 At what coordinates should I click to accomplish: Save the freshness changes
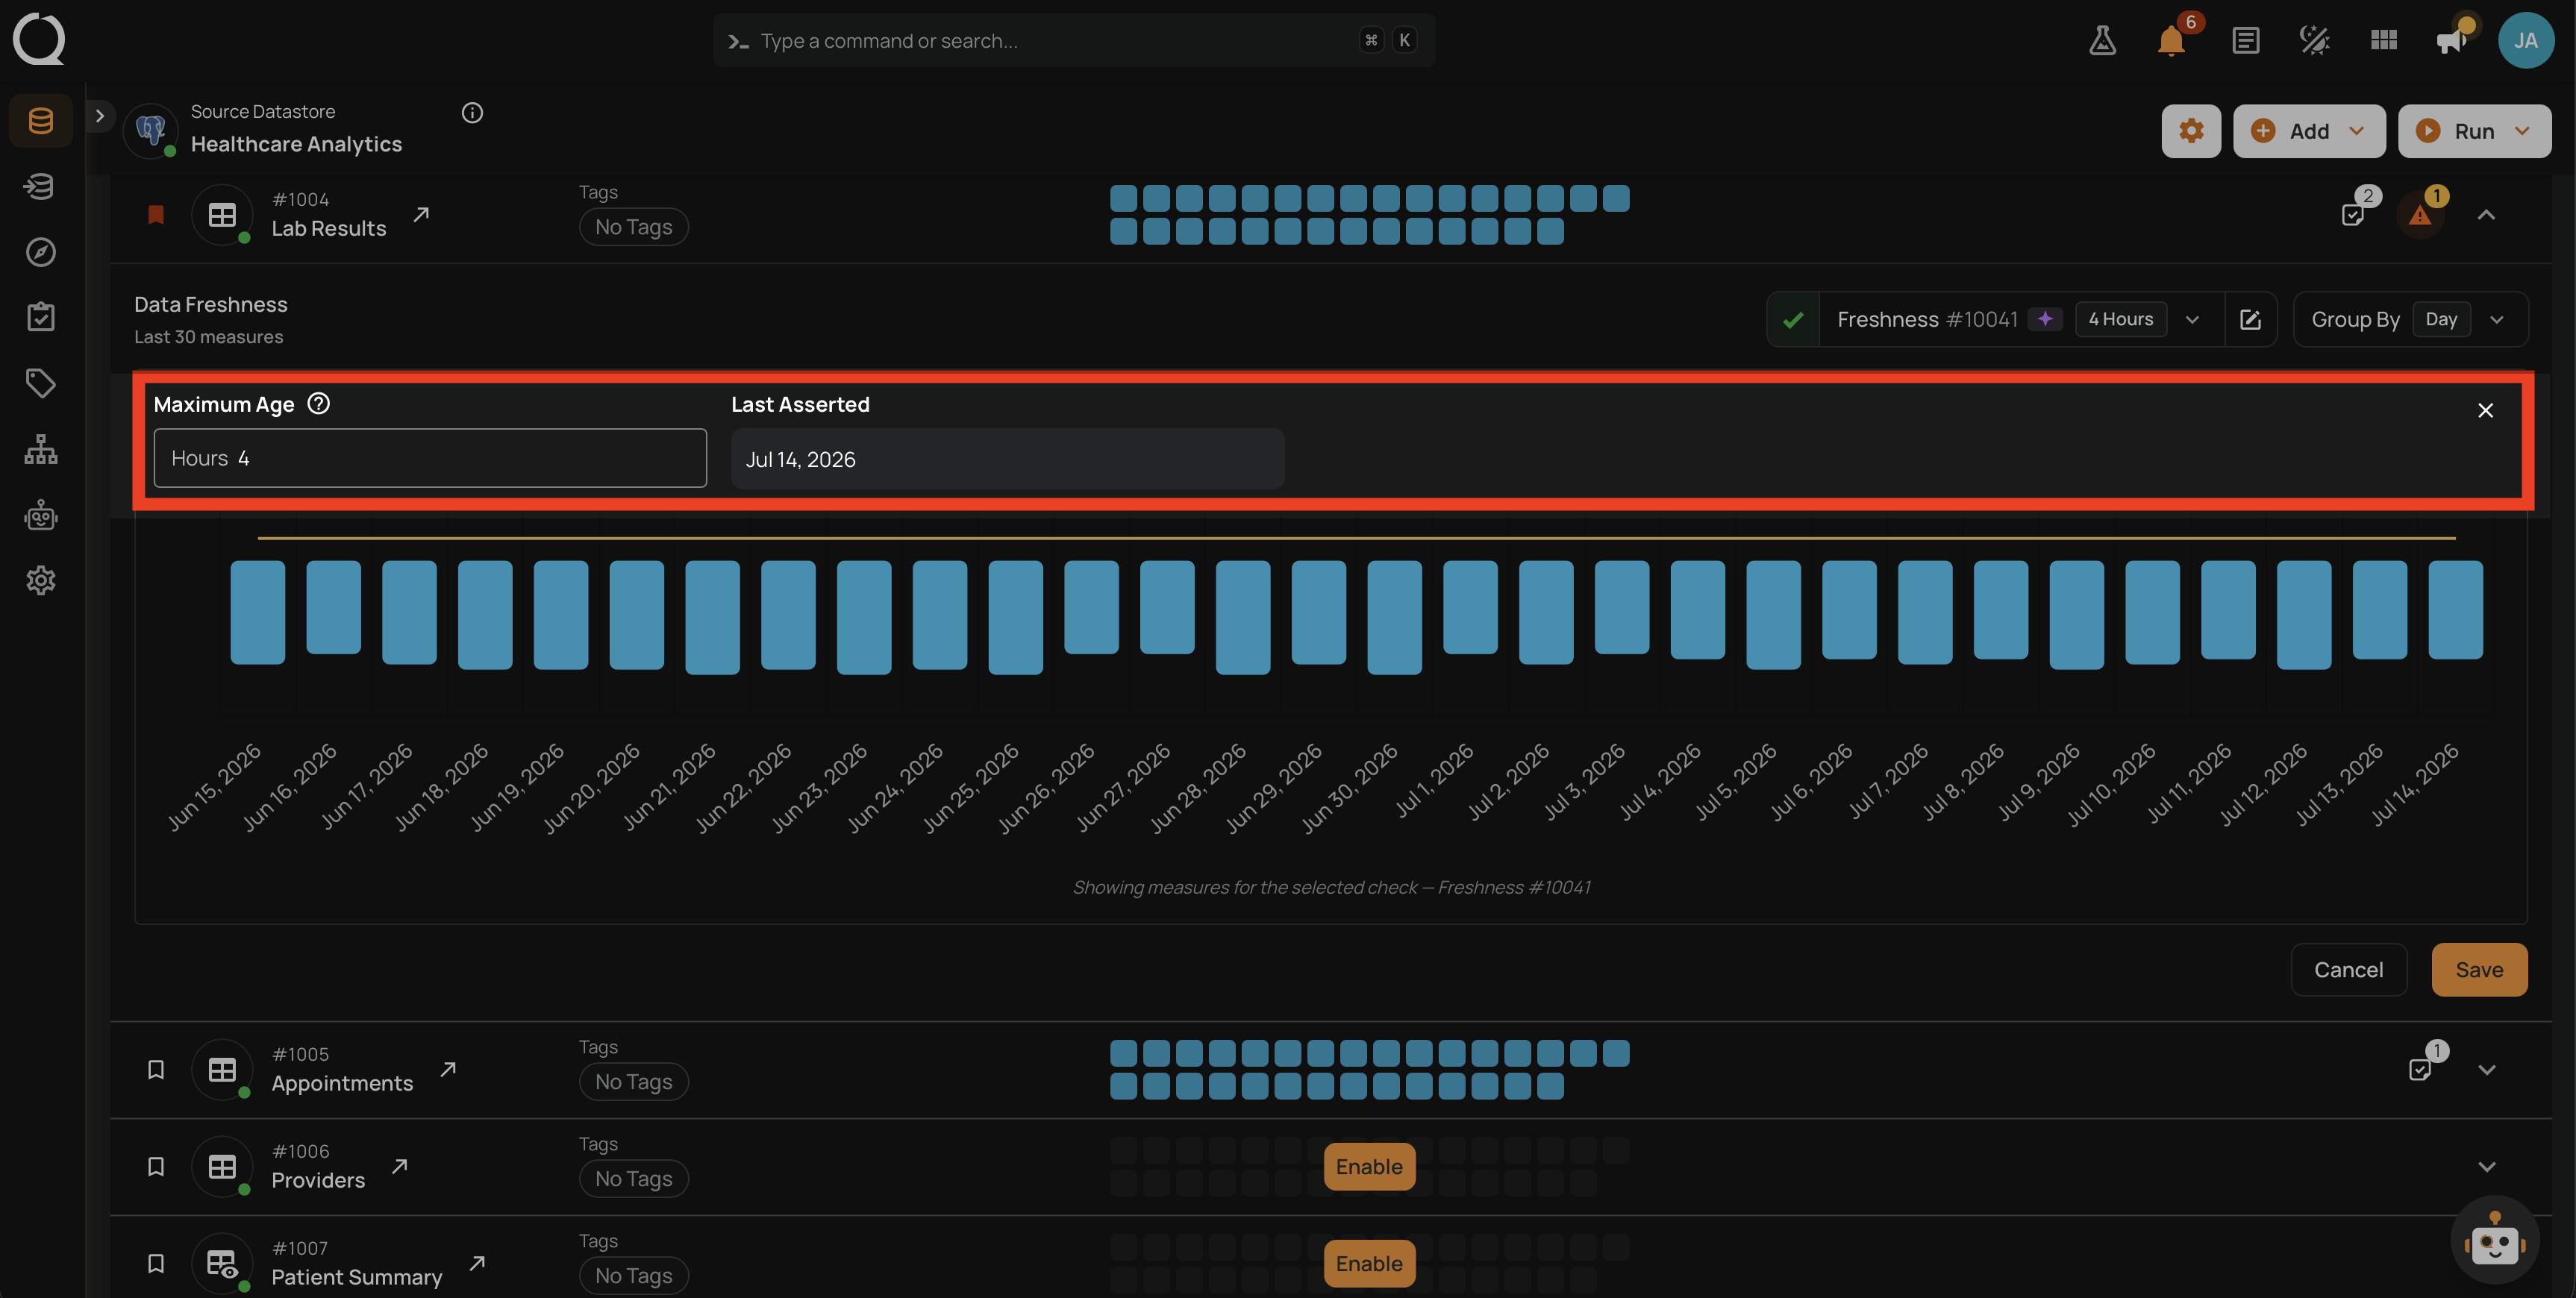(2479, 970)
